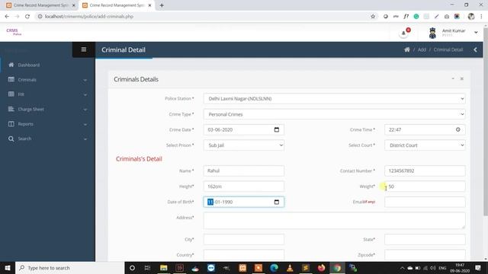This screenshot has height=274, width=488.
Task: Toggle the sidebar hamburger menu
Action: (x=83, y=49)
